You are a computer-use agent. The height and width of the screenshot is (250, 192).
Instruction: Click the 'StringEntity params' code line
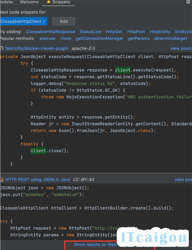tap(64, 235)
